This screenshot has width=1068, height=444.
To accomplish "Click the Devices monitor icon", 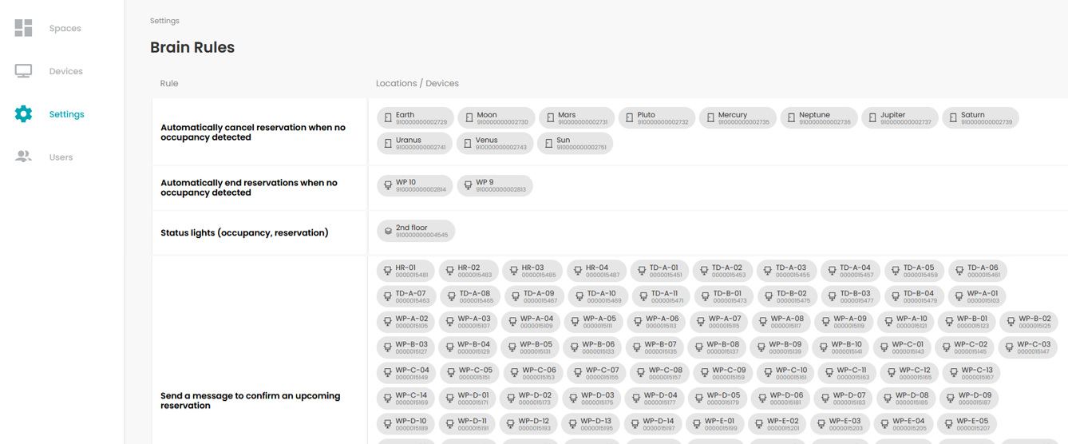I will coord(23,71).
